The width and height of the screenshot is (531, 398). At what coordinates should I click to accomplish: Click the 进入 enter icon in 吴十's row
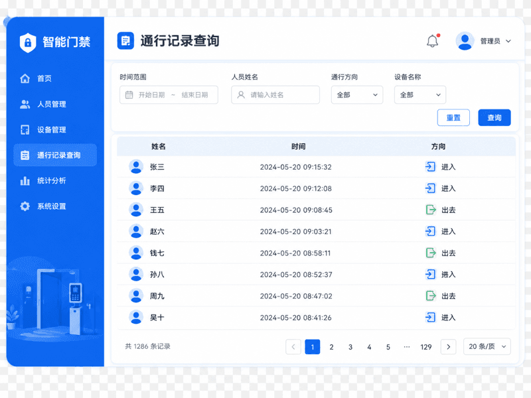point(430,318)
